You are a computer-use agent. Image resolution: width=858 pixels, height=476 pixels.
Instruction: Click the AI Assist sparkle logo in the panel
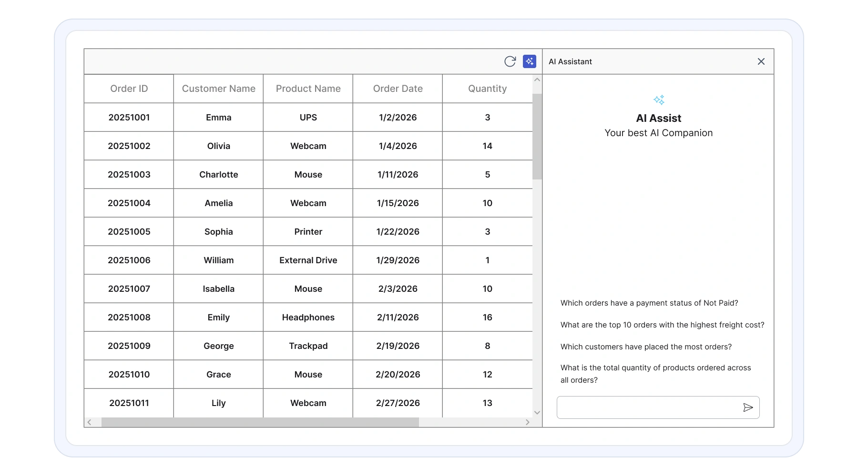658,99
